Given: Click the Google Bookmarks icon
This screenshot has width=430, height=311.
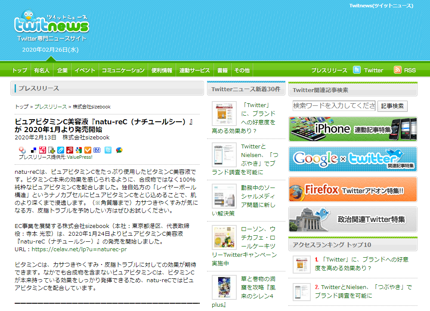Looking at the screenshot, I should point(78,150).
